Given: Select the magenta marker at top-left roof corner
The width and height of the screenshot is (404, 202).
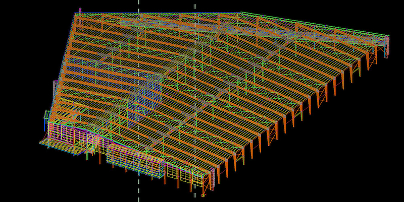Looking at the screenshot, I should pos(80,10).
